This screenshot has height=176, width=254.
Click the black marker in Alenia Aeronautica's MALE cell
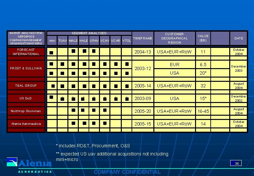click(x=73, y=123)
